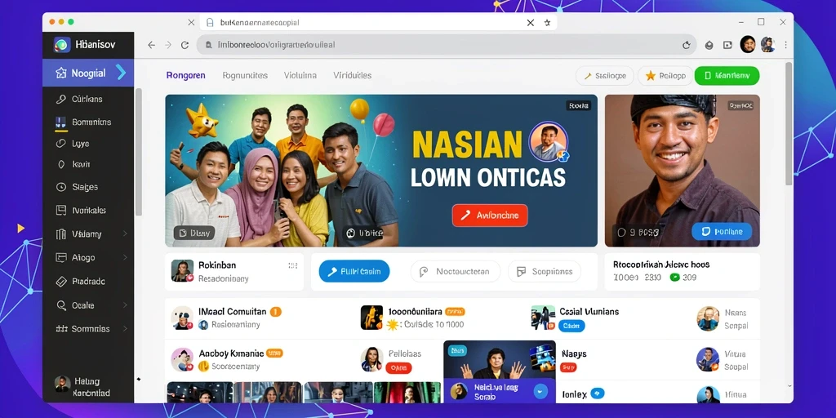Click the blue round button on video card
Screen dimensions: 836x418
tap(540, 391)
